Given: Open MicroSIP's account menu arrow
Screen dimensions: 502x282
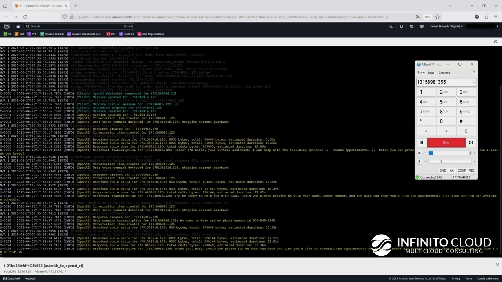Looking at the screenshot, I should click(x=474, y=72).
